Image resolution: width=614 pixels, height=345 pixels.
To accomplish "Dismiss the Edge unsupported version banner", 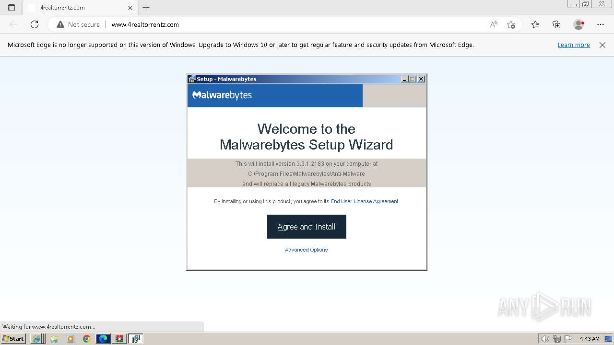I will 602,45.
